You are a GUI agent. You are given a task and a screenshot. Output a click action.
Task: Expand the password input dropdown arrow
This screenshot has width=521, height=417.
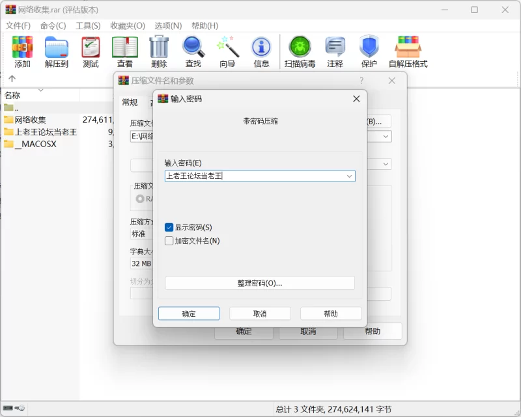click(x=349, y=176)
